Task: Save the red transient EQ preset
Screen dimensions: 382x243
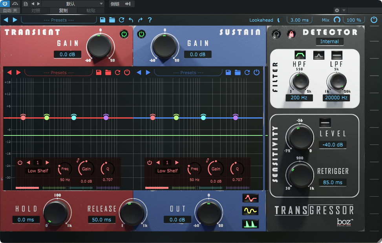Action: (x=99, y=72)
